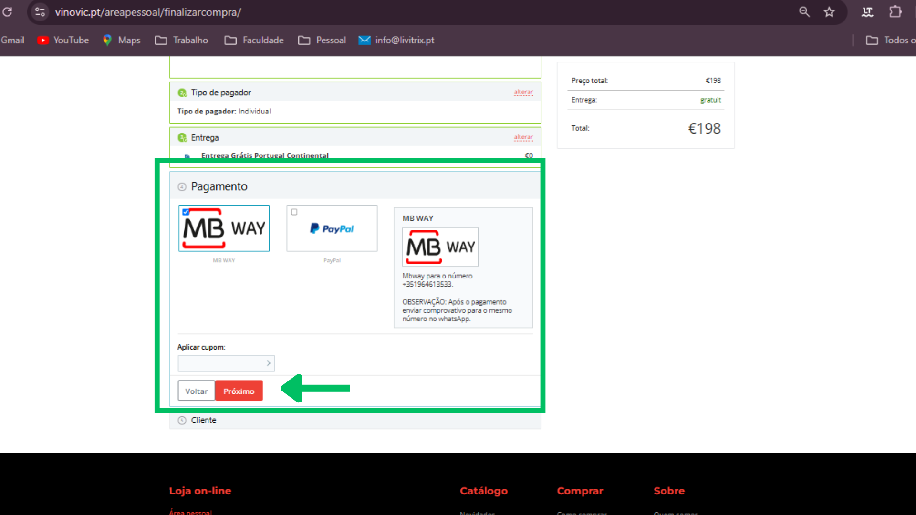Bookmark this page with the star icon

pyautogui.click(x=829, y=12)
